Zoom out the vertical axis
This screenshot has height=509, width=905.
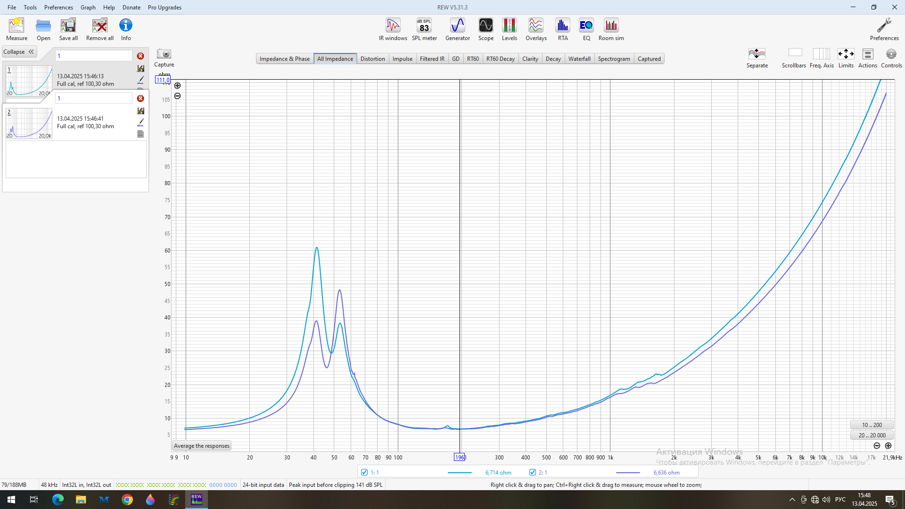177,96
